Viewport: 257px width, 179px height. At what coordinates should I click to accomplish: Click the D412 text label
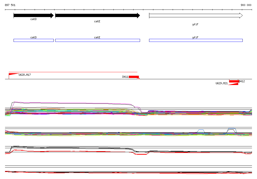tap(242, 81)
